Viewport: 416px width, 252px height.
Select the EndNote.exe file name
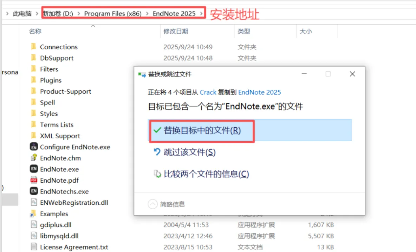tap(59, 169)
